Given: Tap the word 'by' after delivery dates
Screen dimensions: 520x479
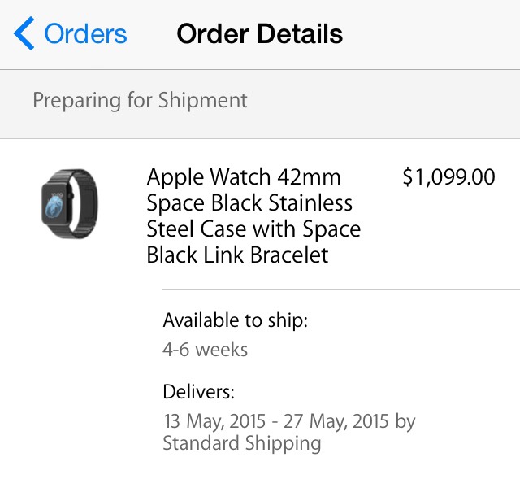Looking at the screenshot, I should pos(405,421).
